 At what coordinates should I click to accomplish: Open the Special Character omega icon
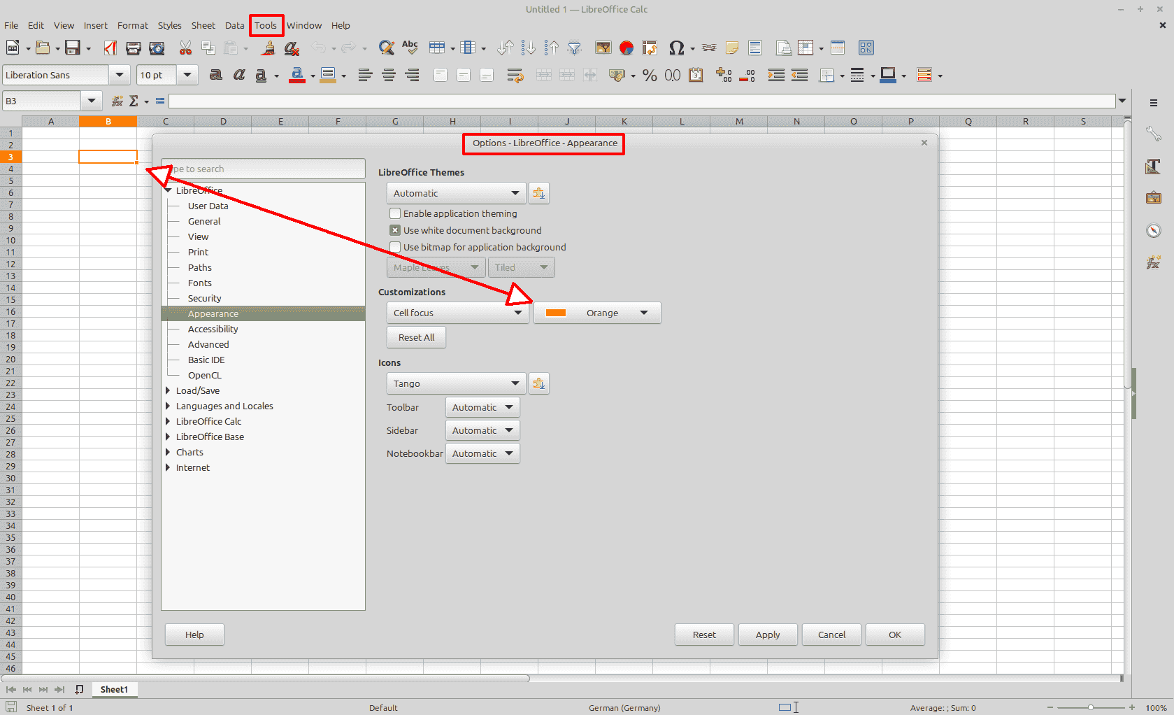(676, 48)
